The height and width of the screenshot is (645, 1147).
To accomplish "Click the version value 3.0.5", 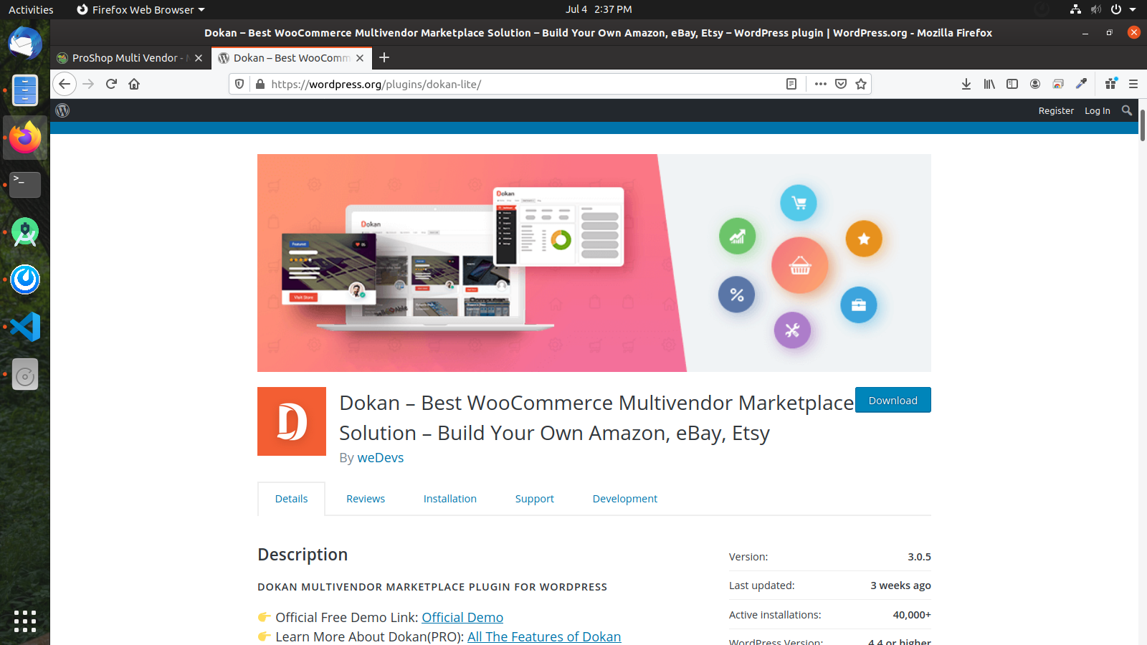I will click(x=919, y=557).
